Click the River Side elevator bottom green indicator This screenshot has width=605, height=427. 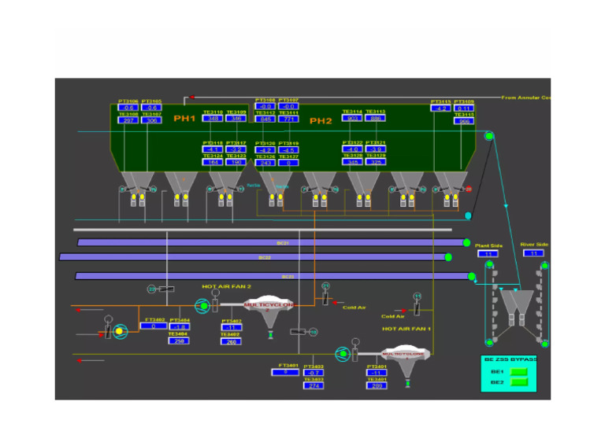545,344
